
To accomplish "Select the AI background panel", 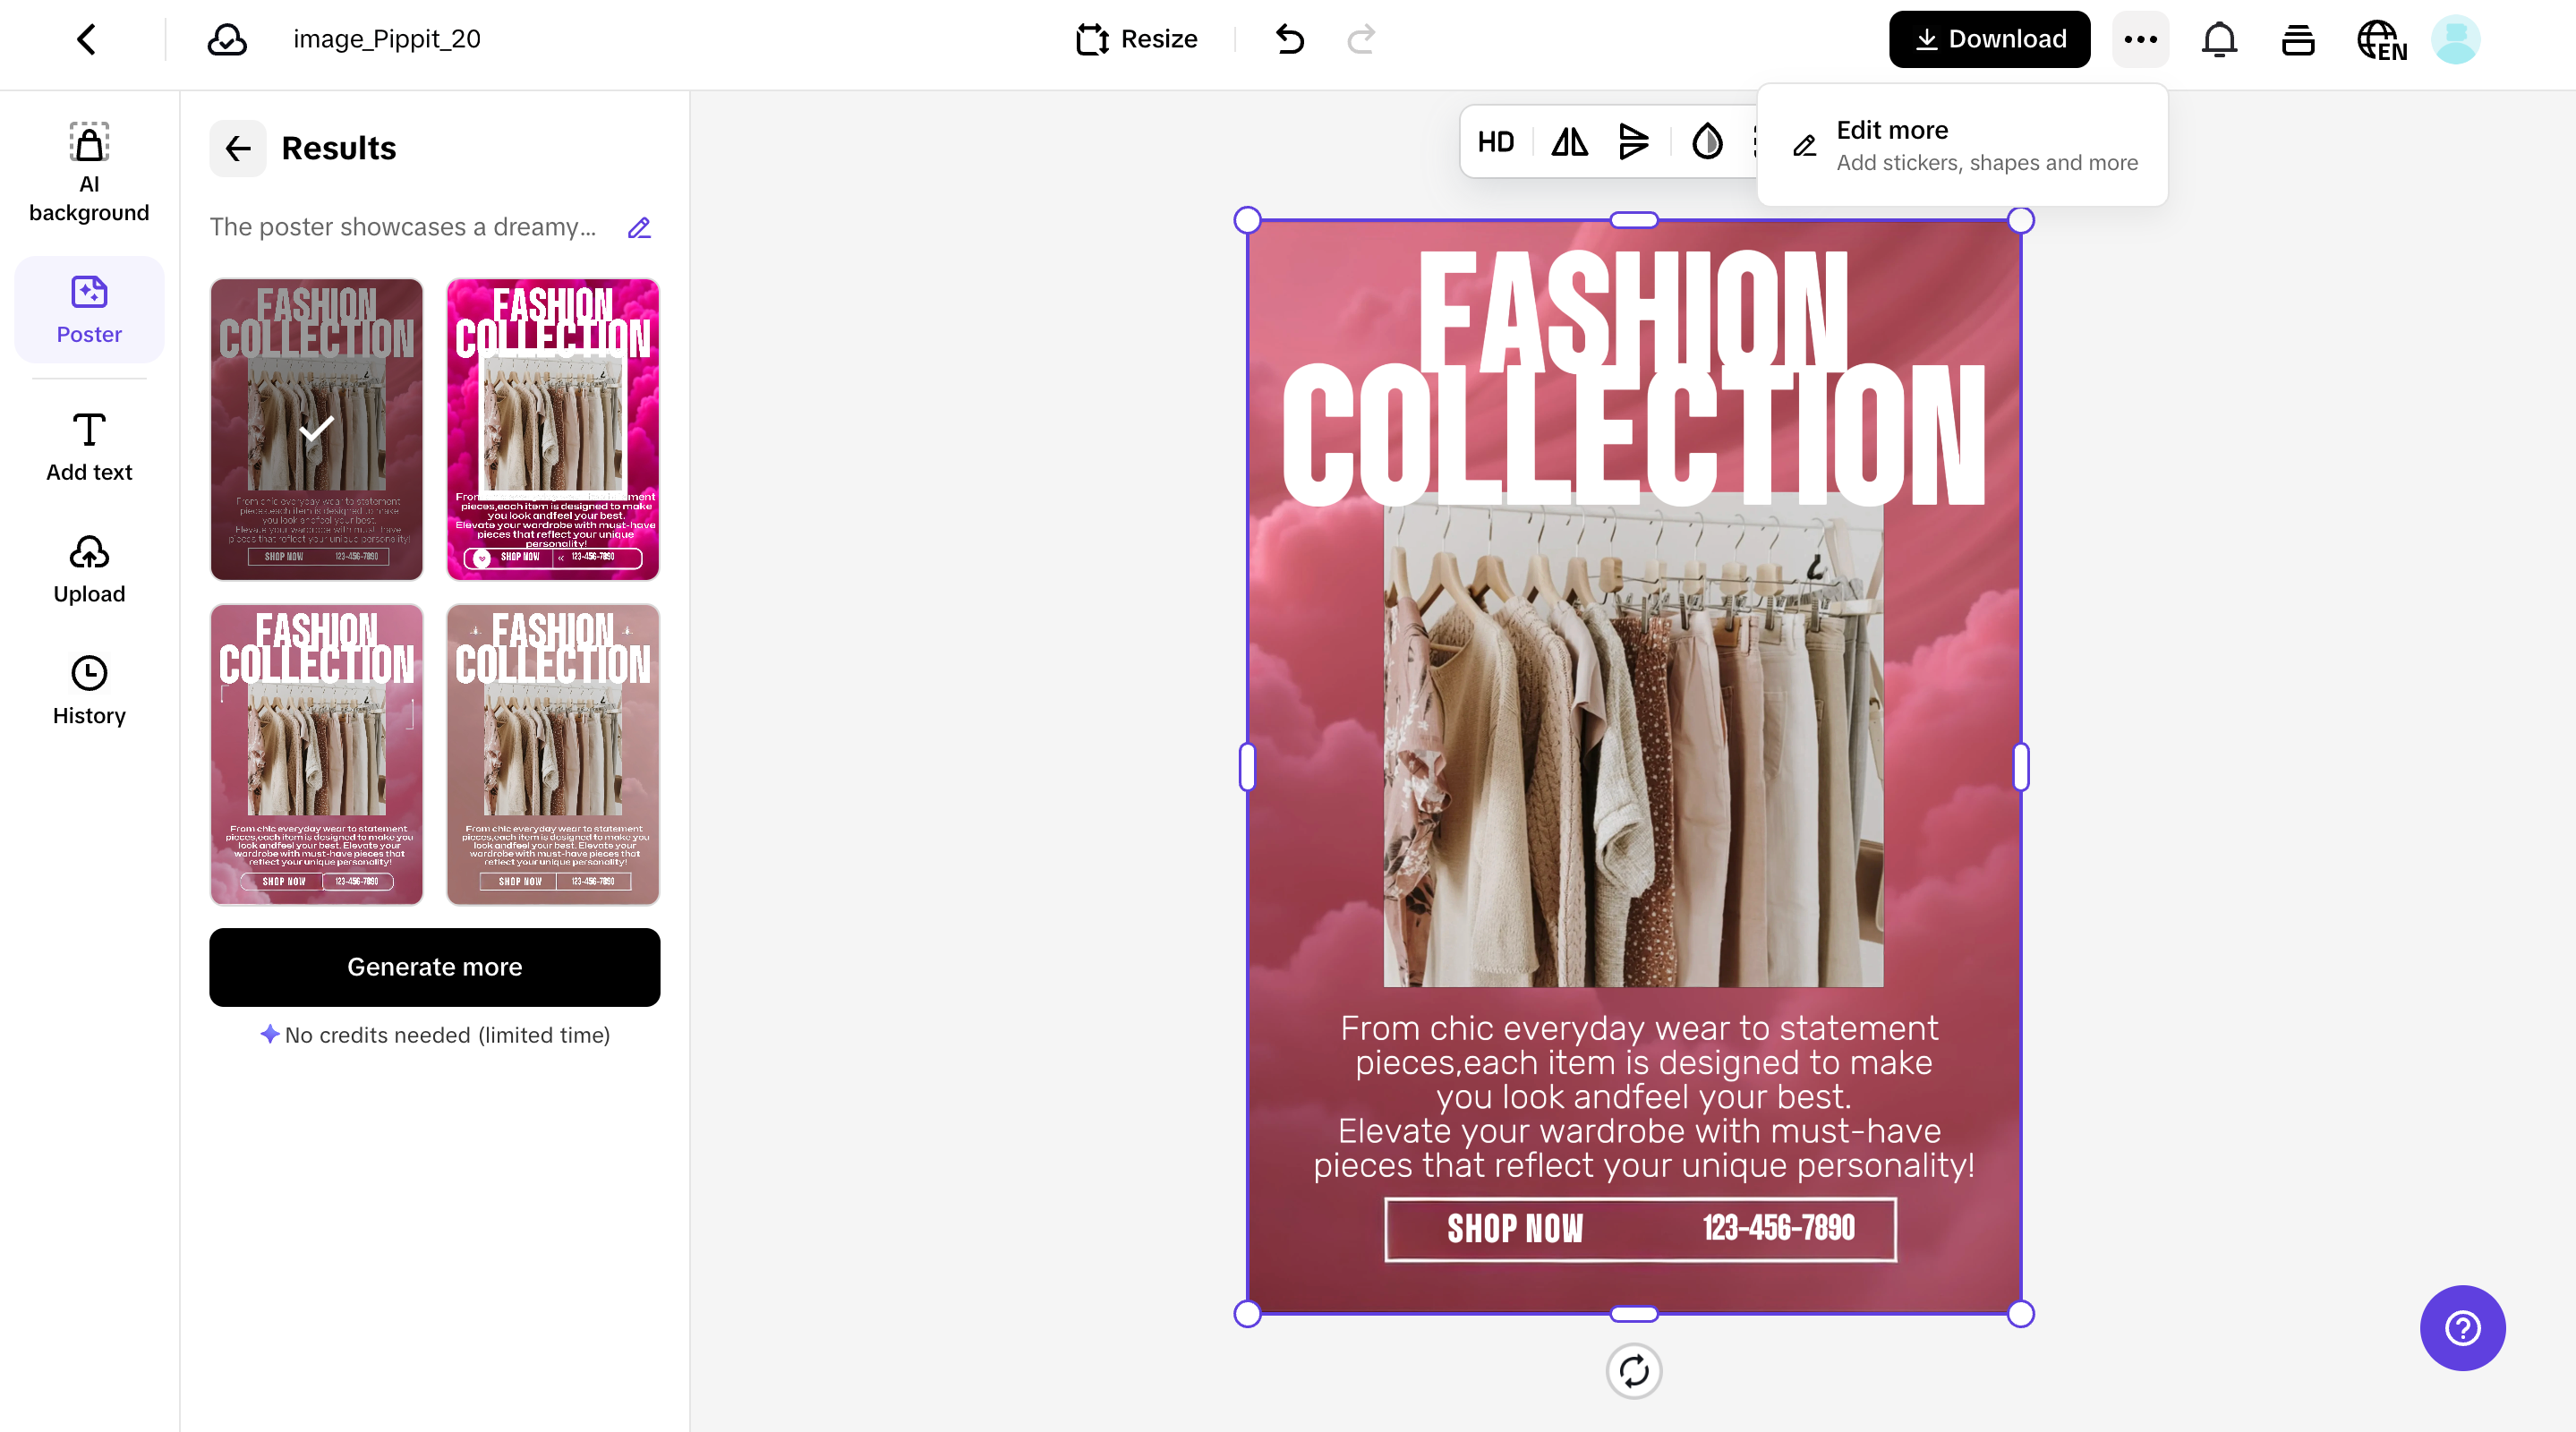I will [x=89, y=170].
